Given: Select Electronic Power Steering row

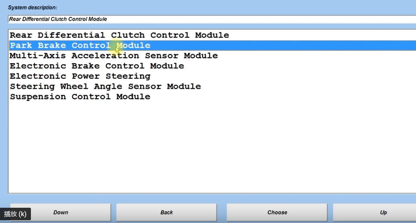Looking at the screenshot, I should (212, 76).
